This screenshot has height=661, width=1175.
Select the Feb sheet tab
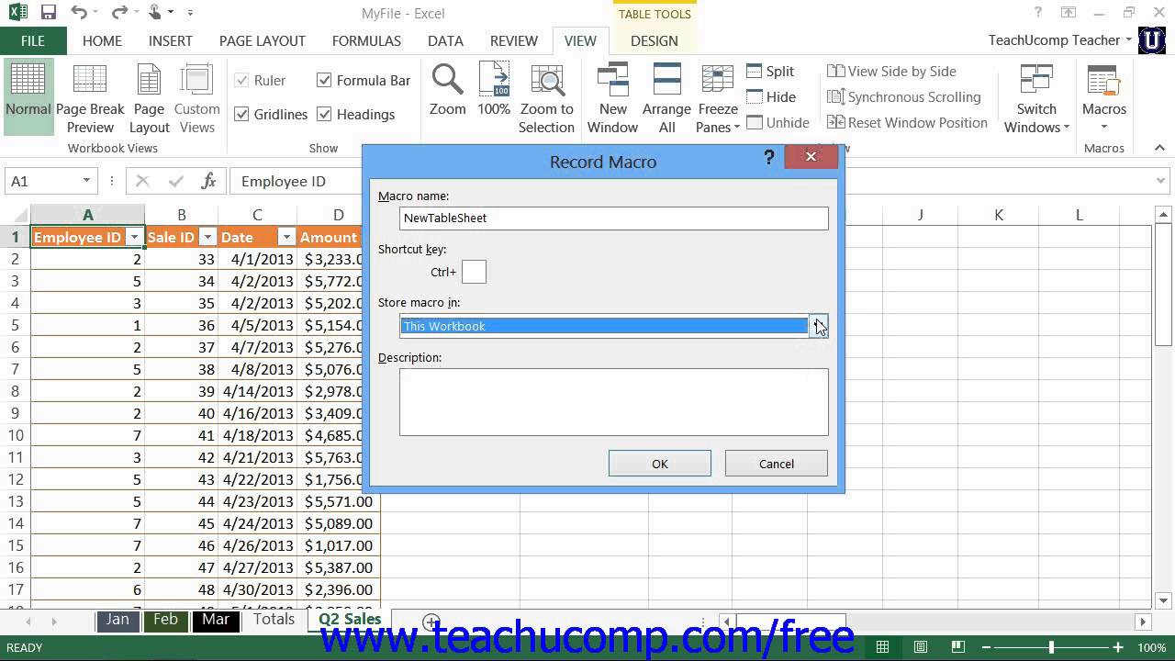(x=165, y=620)
